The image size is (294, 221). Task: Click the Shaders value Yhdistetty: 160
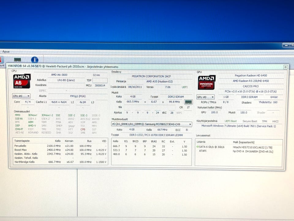(268, 102)
